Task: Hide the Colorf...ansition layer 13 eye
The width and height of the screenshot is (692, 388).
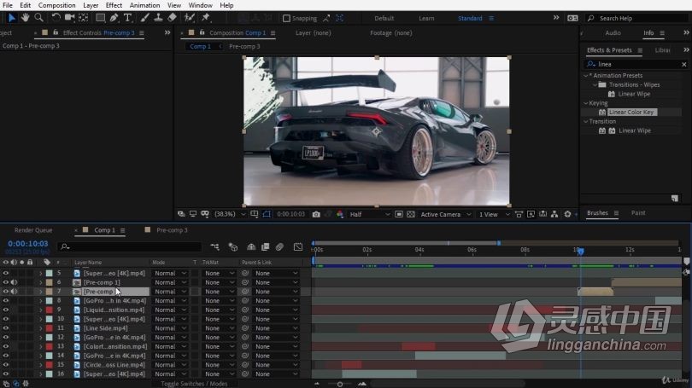Action: click(6, 346)
